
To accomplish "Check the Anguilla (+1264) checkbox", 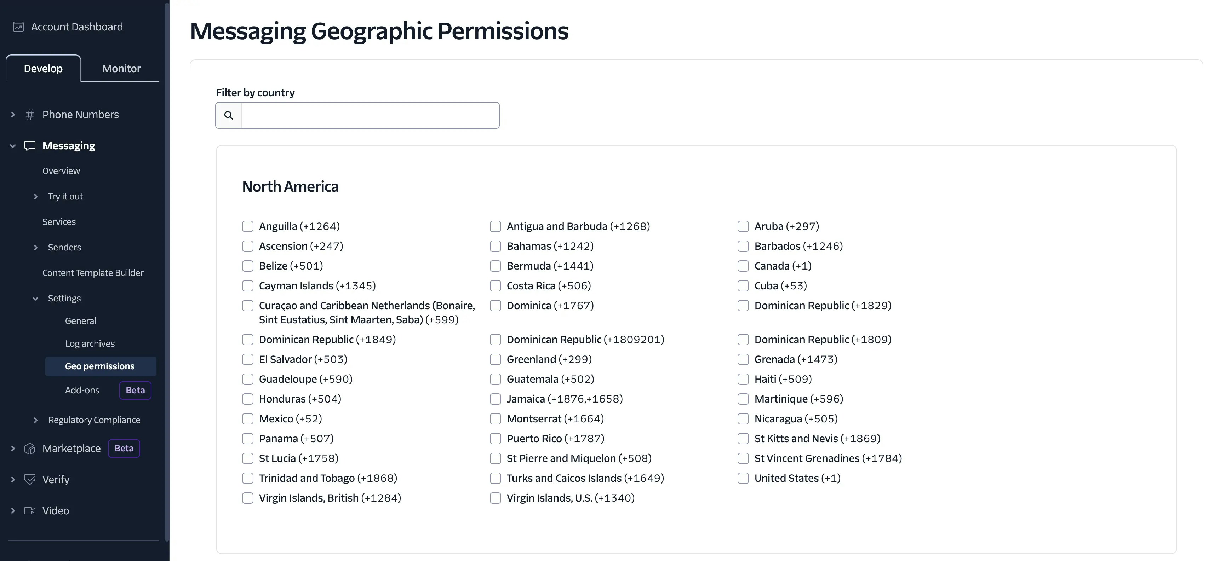I will (x=248, y=227).
